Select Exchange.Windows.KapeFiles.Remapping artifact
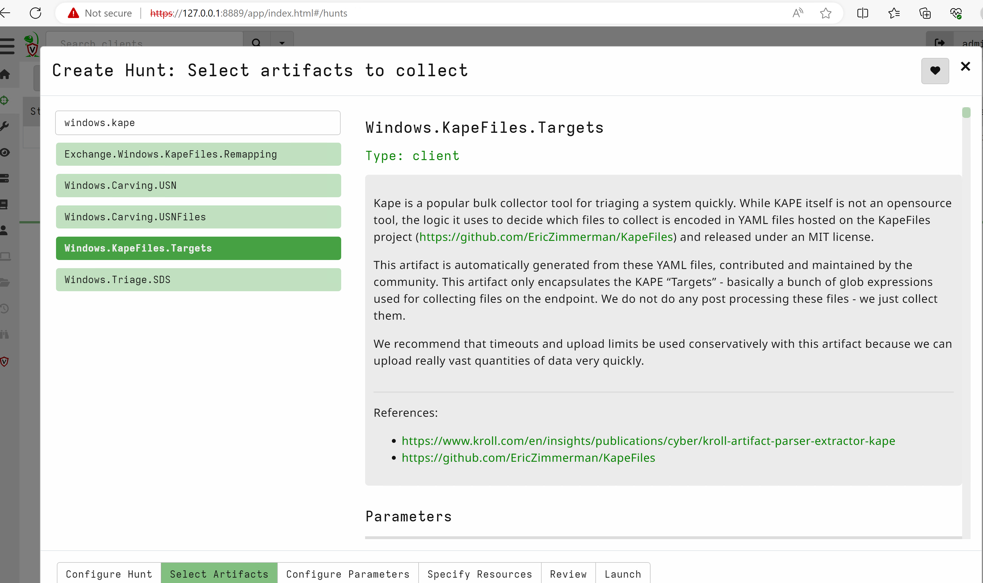The height and width of the screenshot is (583, 983). [x=198, y=154]
